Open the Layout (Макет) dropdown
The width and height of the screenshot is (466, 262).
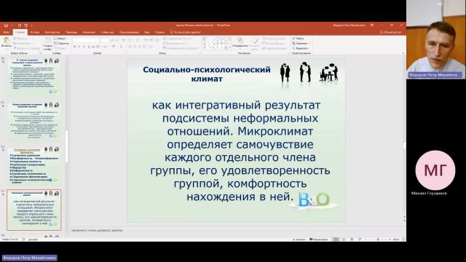pyautogui.click(x=61, y=39)
